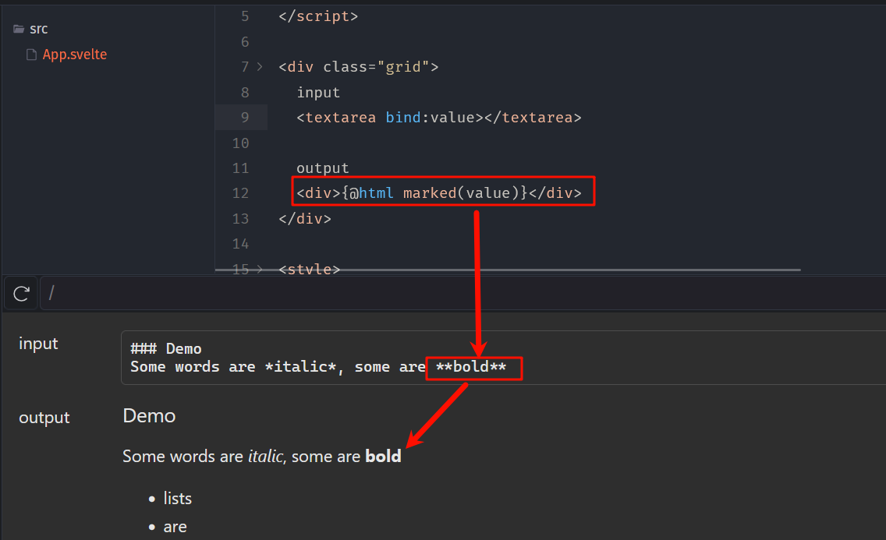Fold the div grid block at line 7

260,67
